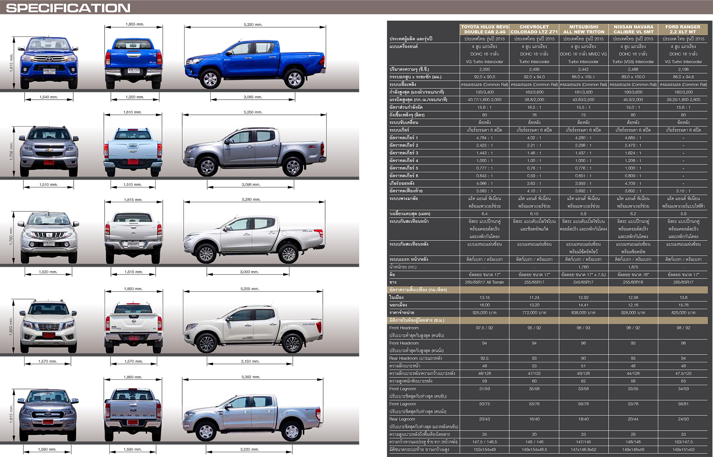Click the 1,706 mm. height label
The height and width of the screenshot is (457, 713).
tap(11, 151)
